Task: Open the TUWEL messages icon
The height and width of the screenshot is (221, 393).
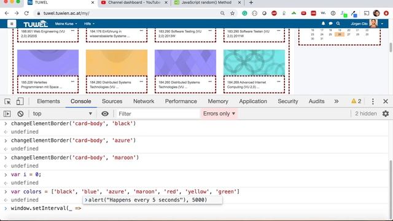Action: click(330, 23)
